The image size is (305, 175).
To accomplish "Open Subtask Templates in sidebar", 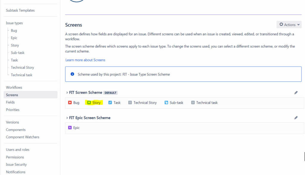I will tap(20, 10).
